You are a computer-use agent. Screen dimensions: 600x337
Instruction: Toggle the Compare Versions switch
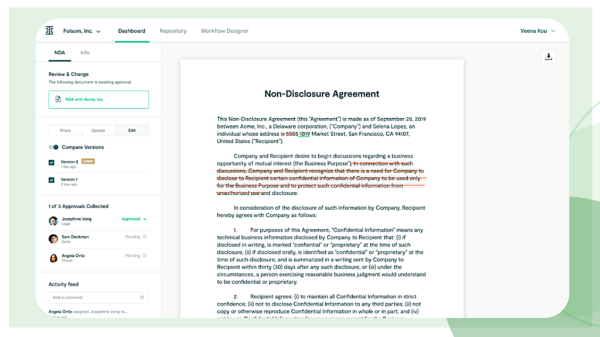tap(54, 147)
